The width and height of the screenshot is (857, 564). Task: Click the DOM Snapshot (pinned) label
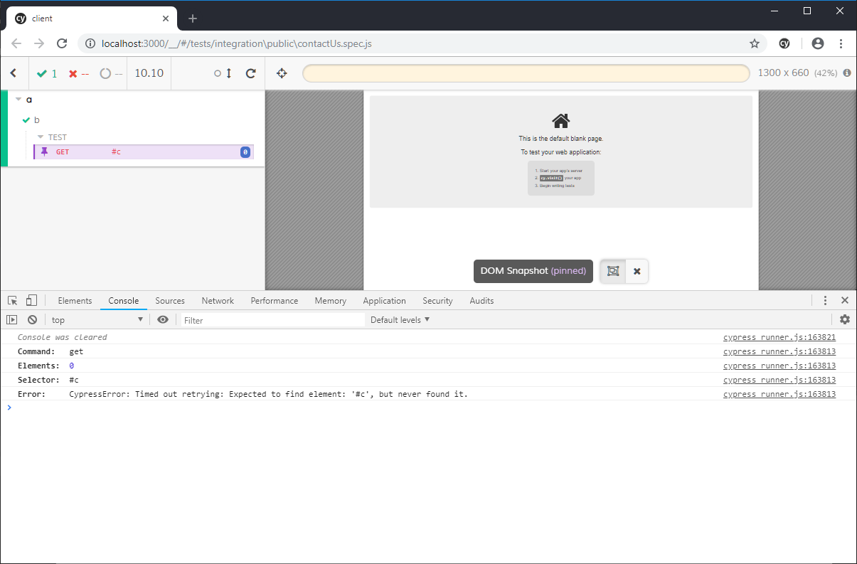533,271
